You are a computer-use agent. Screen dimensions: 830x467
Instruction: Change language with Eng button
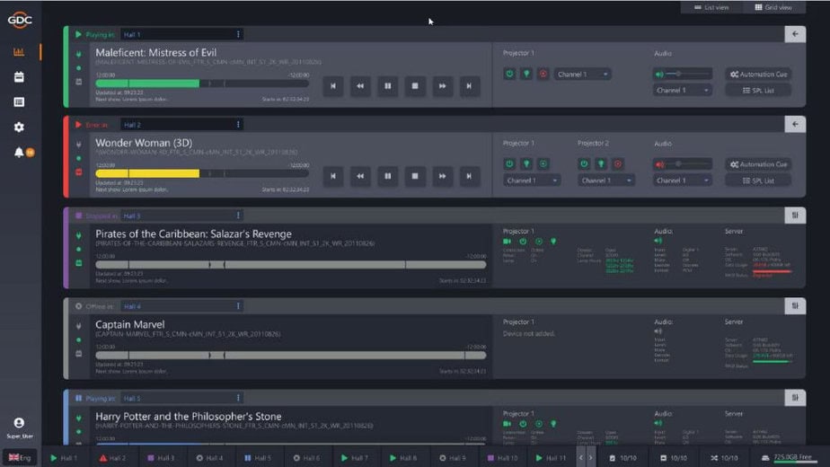click(20, 457)
